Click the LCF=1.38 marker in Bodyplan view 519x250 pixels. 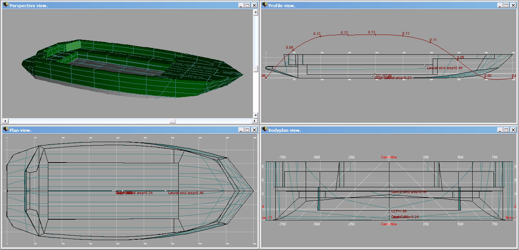(398, 211)
